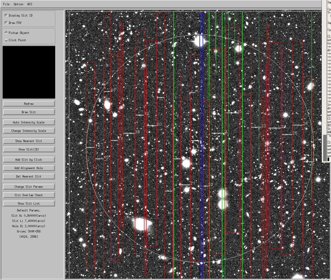Click the Show Slit(ID) button
This screenshot has height=280, width=331.
point(29,149)
